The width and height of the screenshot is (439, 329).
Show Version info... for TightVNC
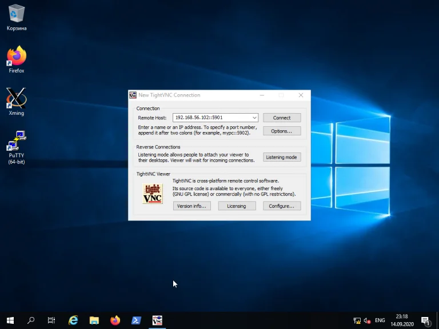tap(192, 206)
